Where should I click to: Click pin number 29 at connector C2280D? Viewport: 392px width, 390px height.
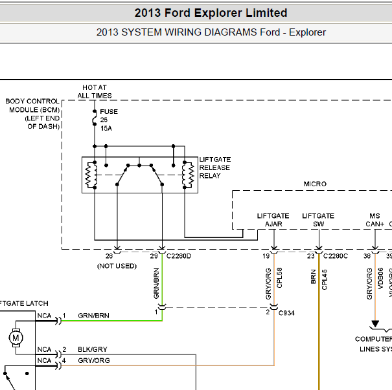click(154, 256)
